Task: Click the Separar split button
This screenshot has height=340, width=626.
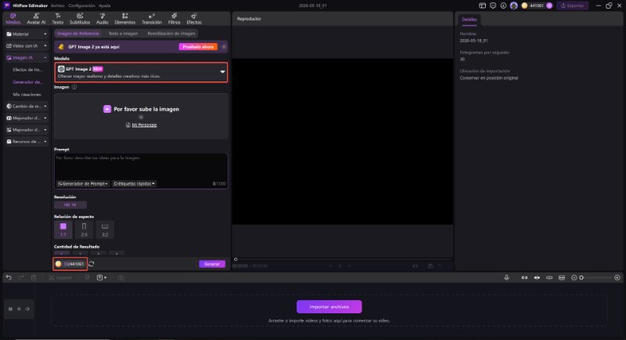Action: pos(60,277)
